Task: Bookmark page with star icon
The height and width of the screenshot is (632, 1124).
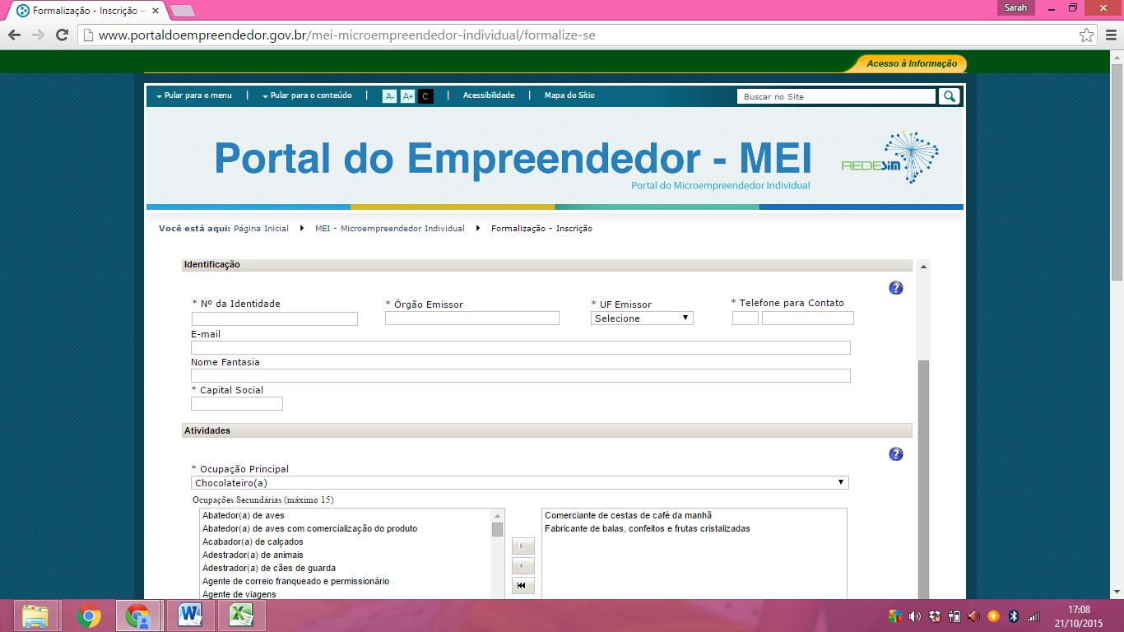Action: [x=1087, y=35]
